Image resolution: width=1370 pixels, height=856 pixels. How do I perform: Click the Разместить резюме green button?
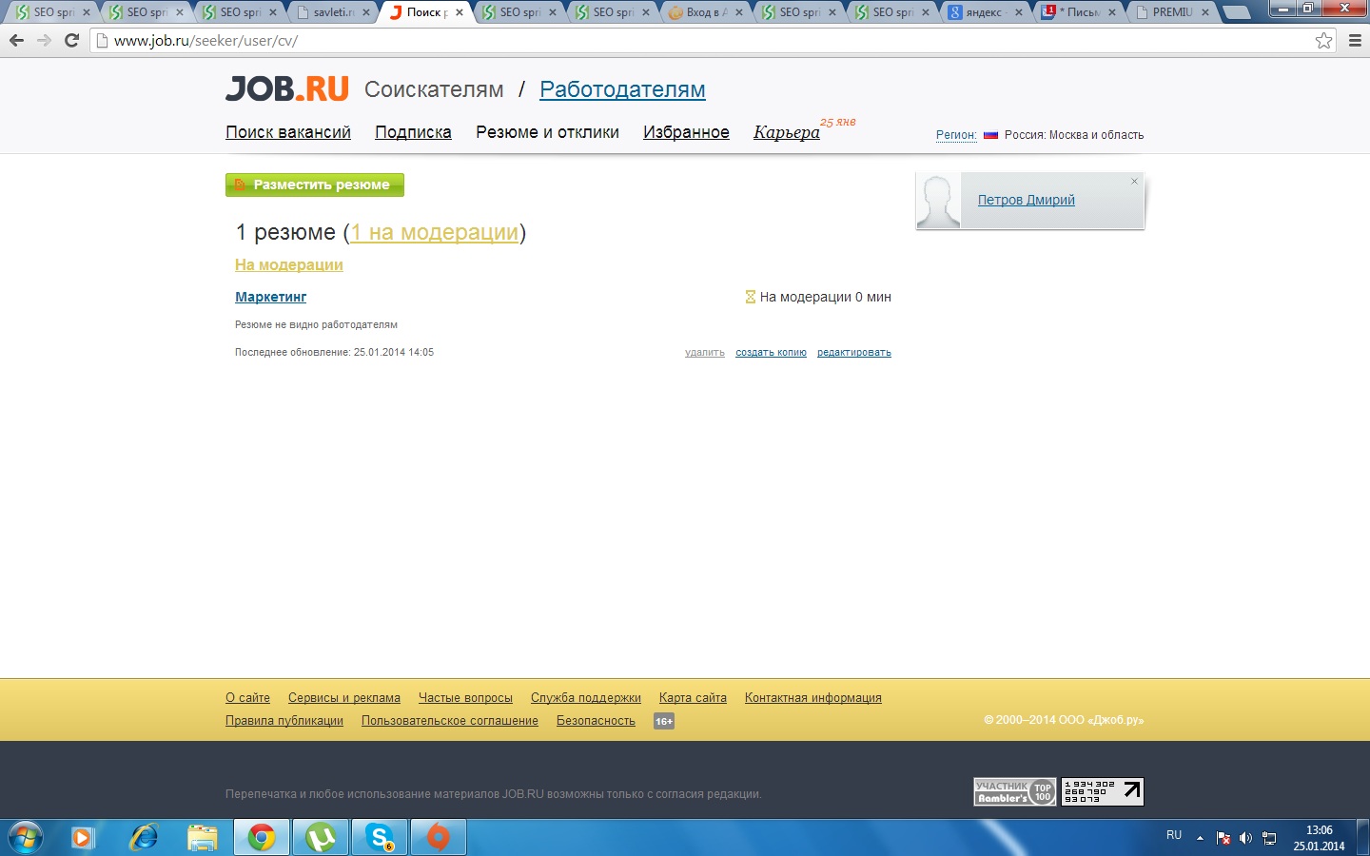315,185
